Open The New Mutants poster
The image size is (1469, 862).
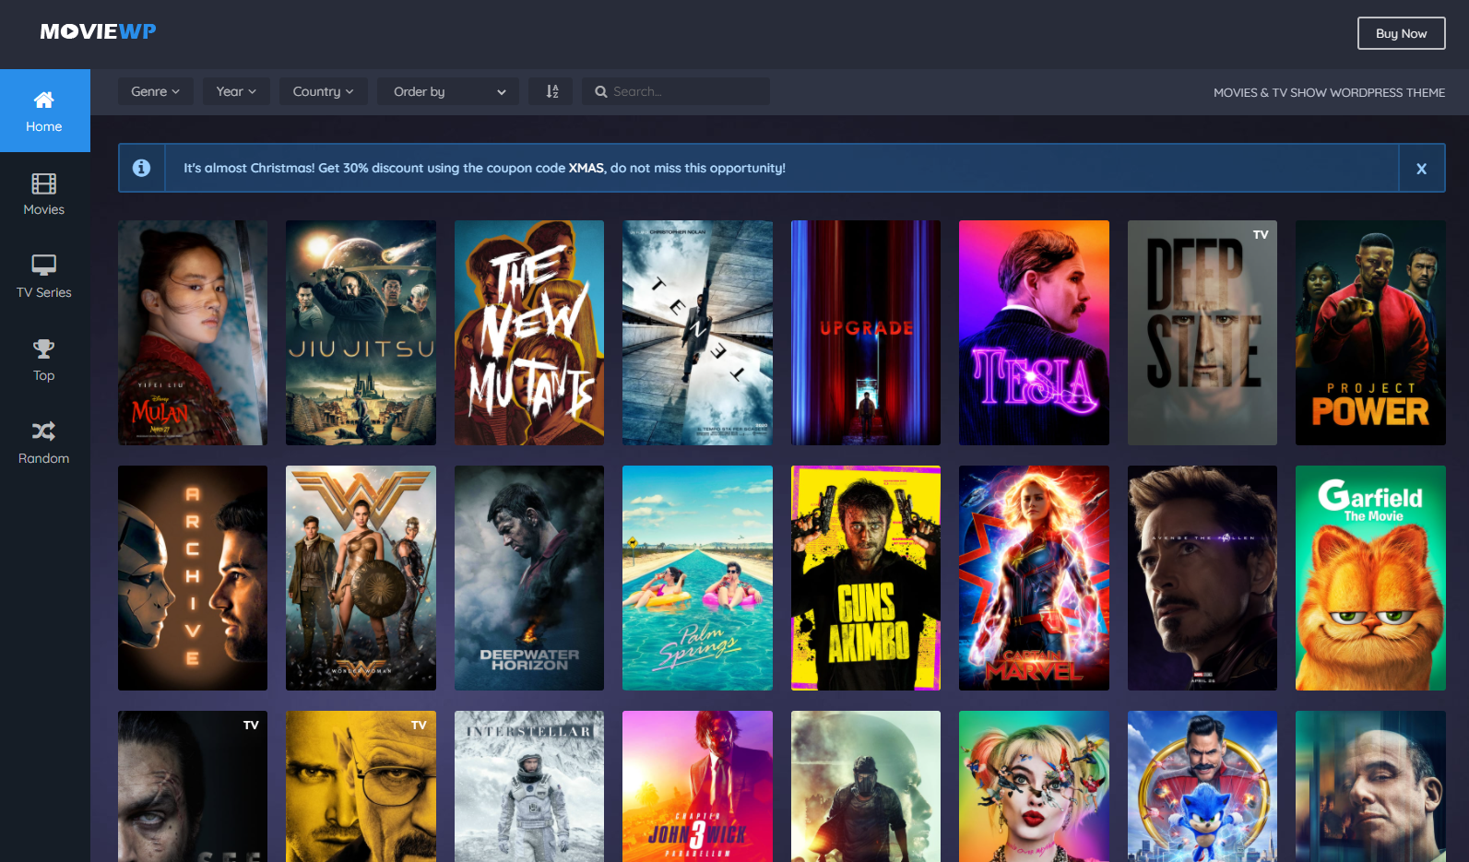(x=529, y=333)
